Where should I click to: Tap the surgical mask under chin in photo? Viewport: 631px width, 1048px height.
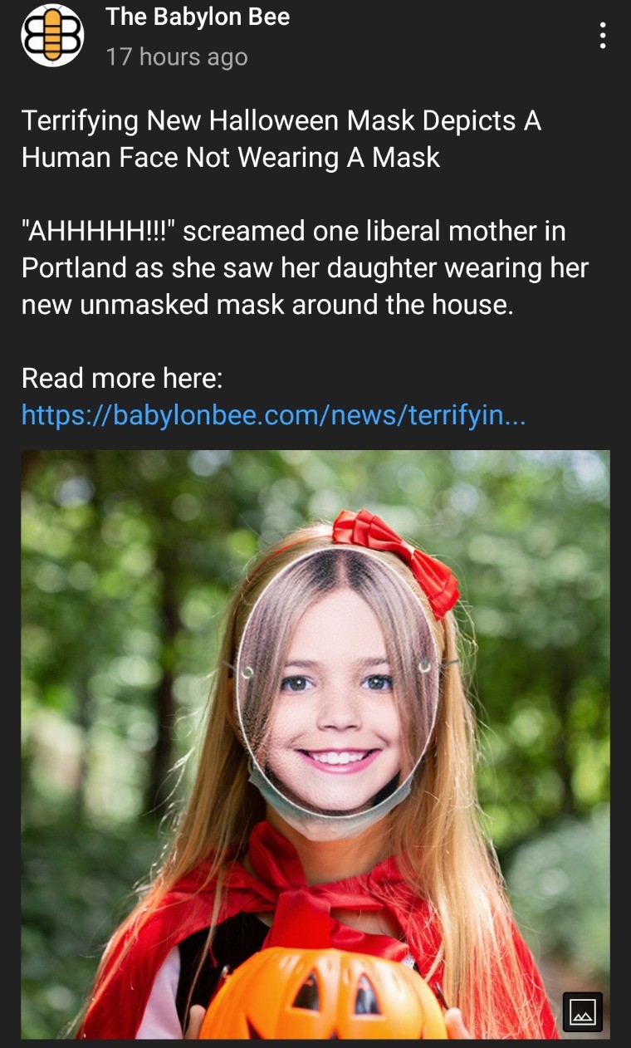[x=332, y=810]
